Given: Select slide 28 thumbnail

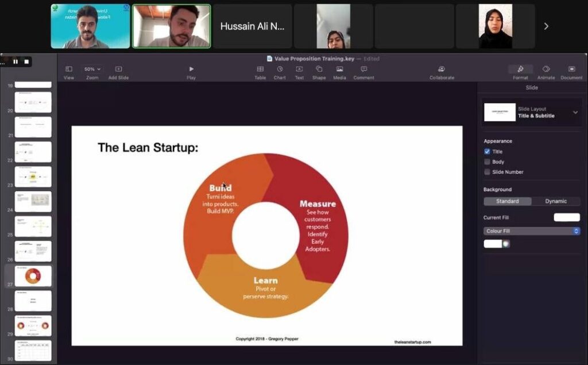Looking at the screenshot, I should point(33,301).
